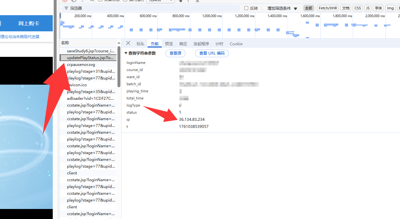Switch to the 标头 tab
Image resolution: width=400 pixels, height=219 pixels.
140,44
